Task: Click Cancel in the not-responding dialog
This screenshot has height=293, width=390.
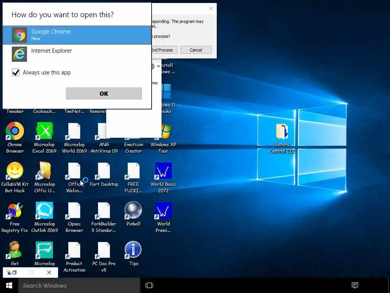Action: pyautogui.click(x=196, y=50)
